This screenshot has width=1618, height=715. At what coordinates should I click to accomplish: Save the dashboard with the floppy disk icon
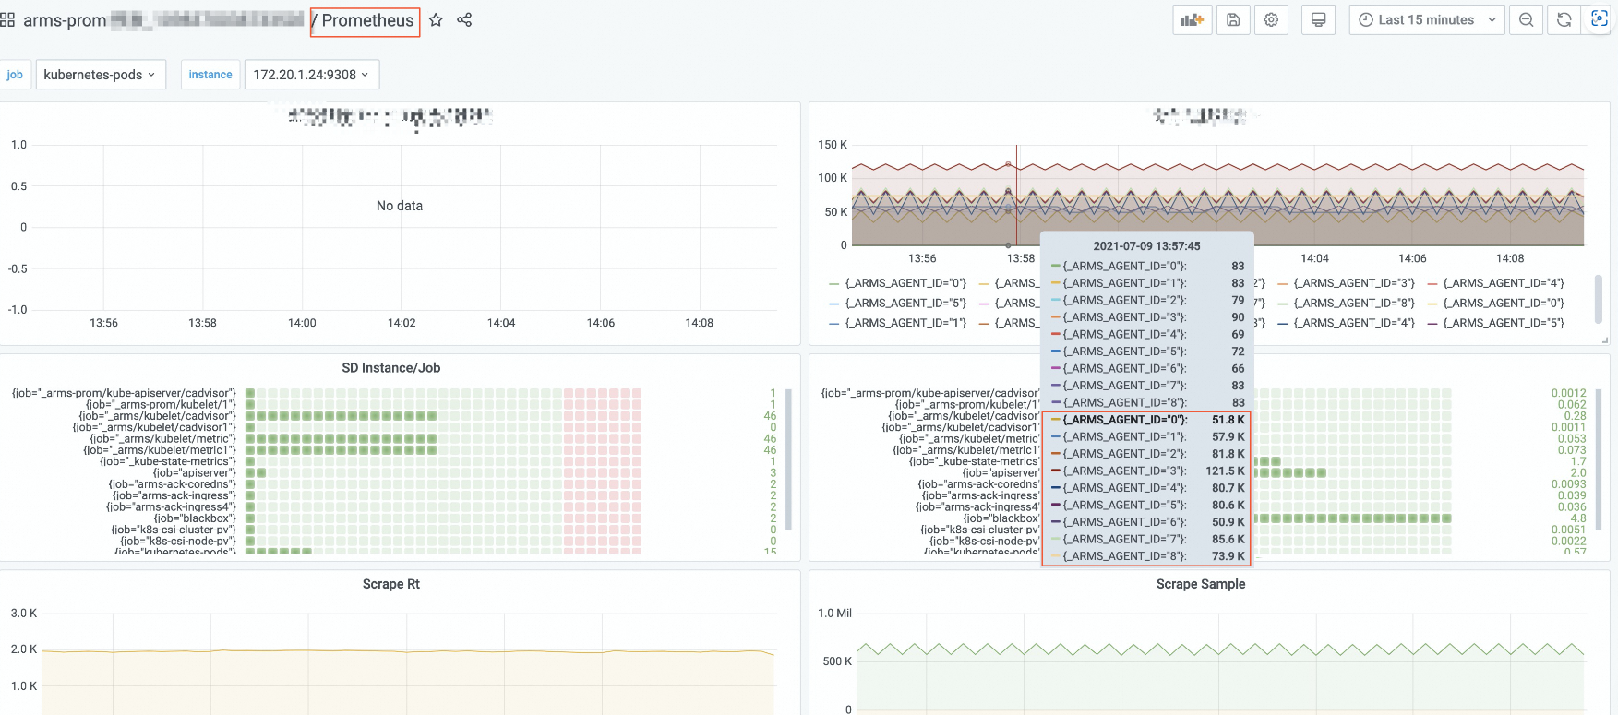[1233, 20]
